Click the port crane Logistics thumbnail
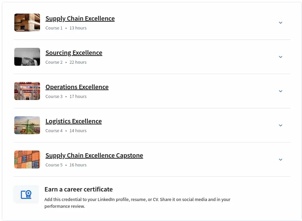This screenshot has width=302, height=221. [x=27, y=125]
